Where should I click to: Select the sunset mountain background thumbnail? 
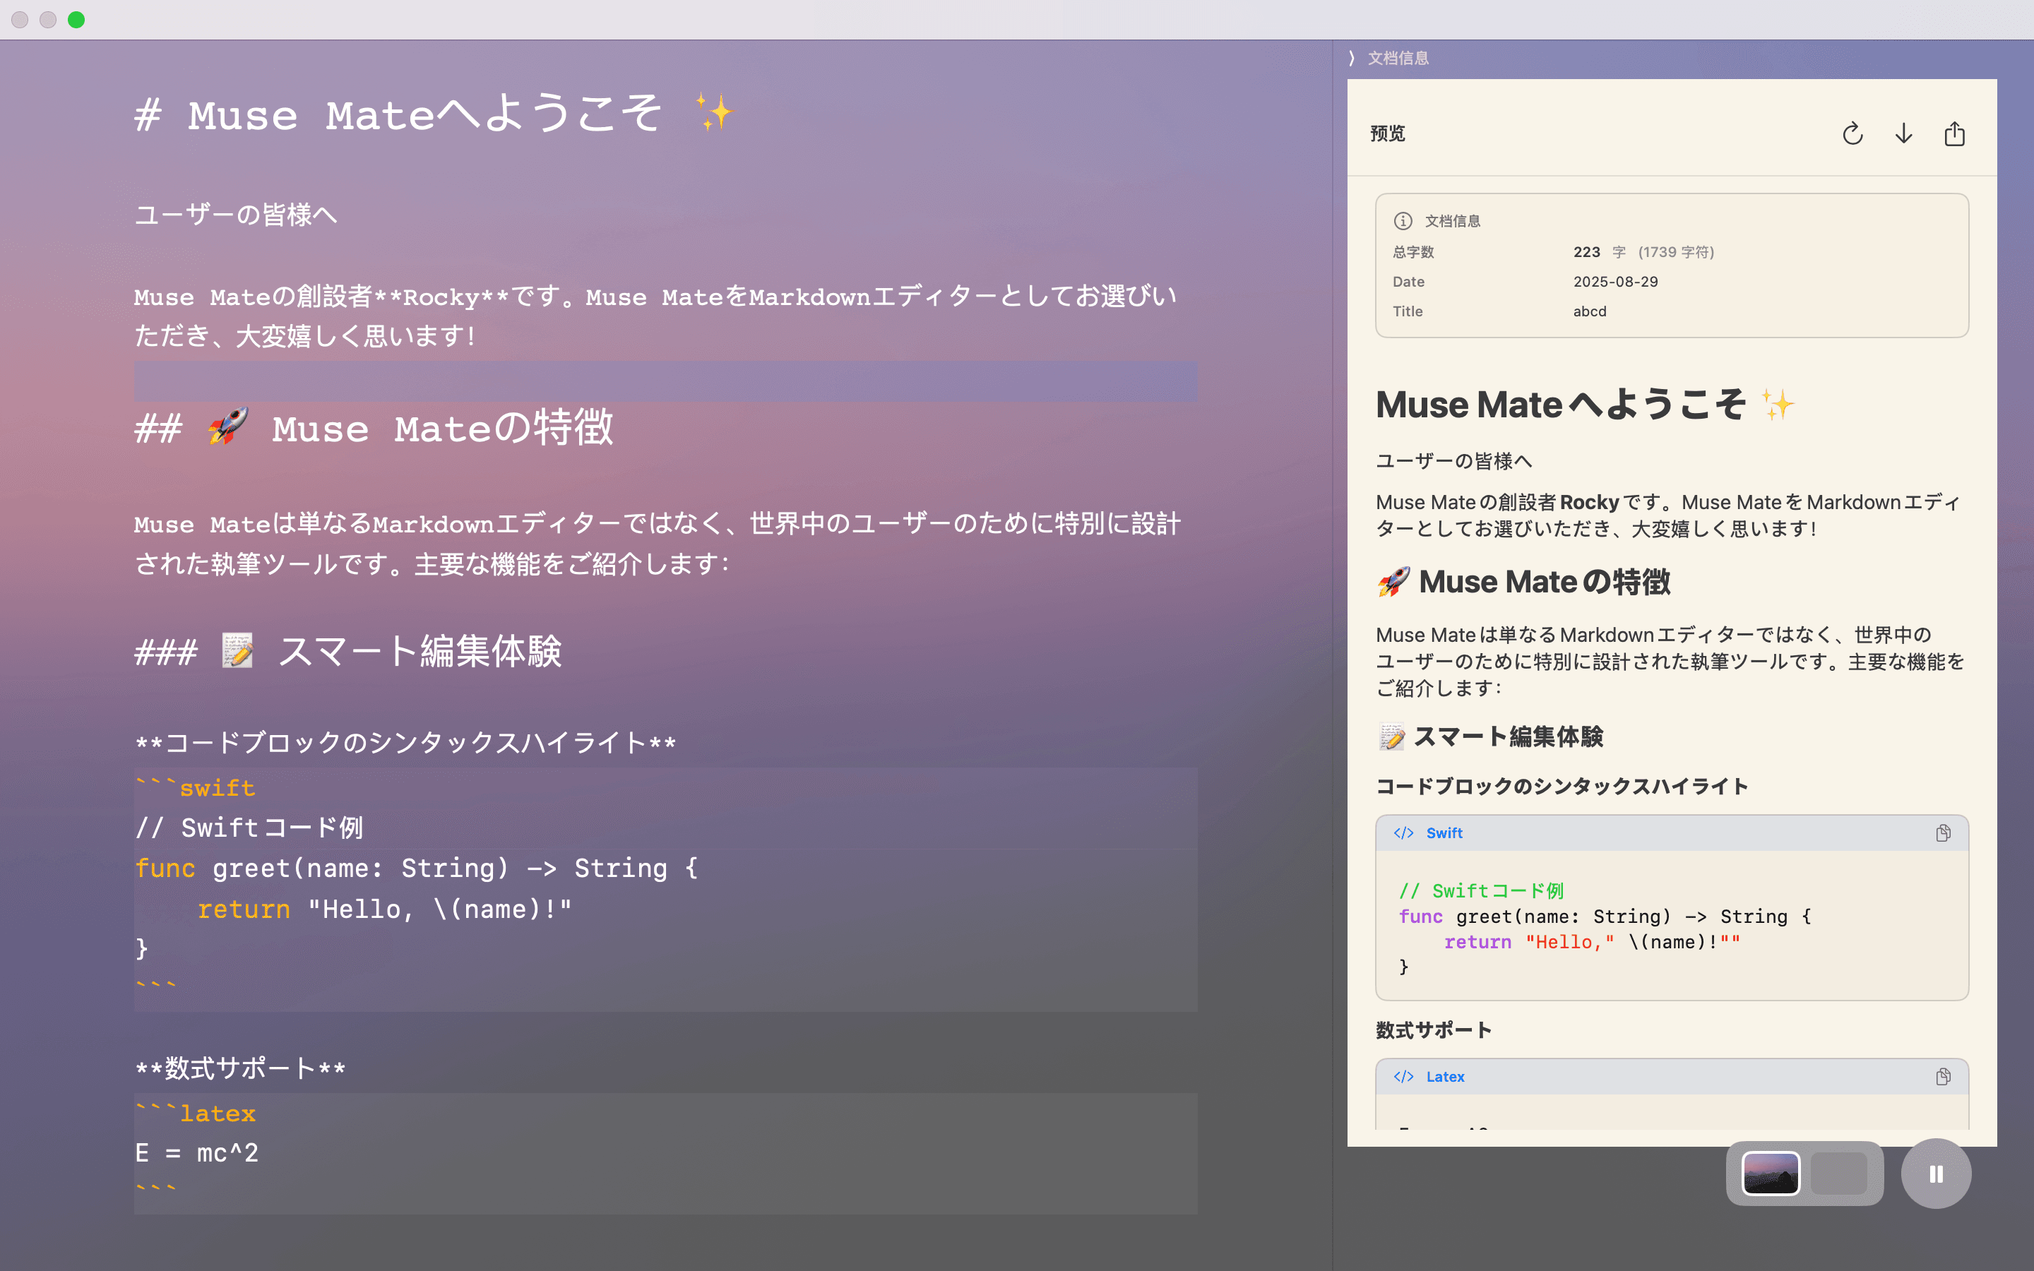click(1771, 1174)
